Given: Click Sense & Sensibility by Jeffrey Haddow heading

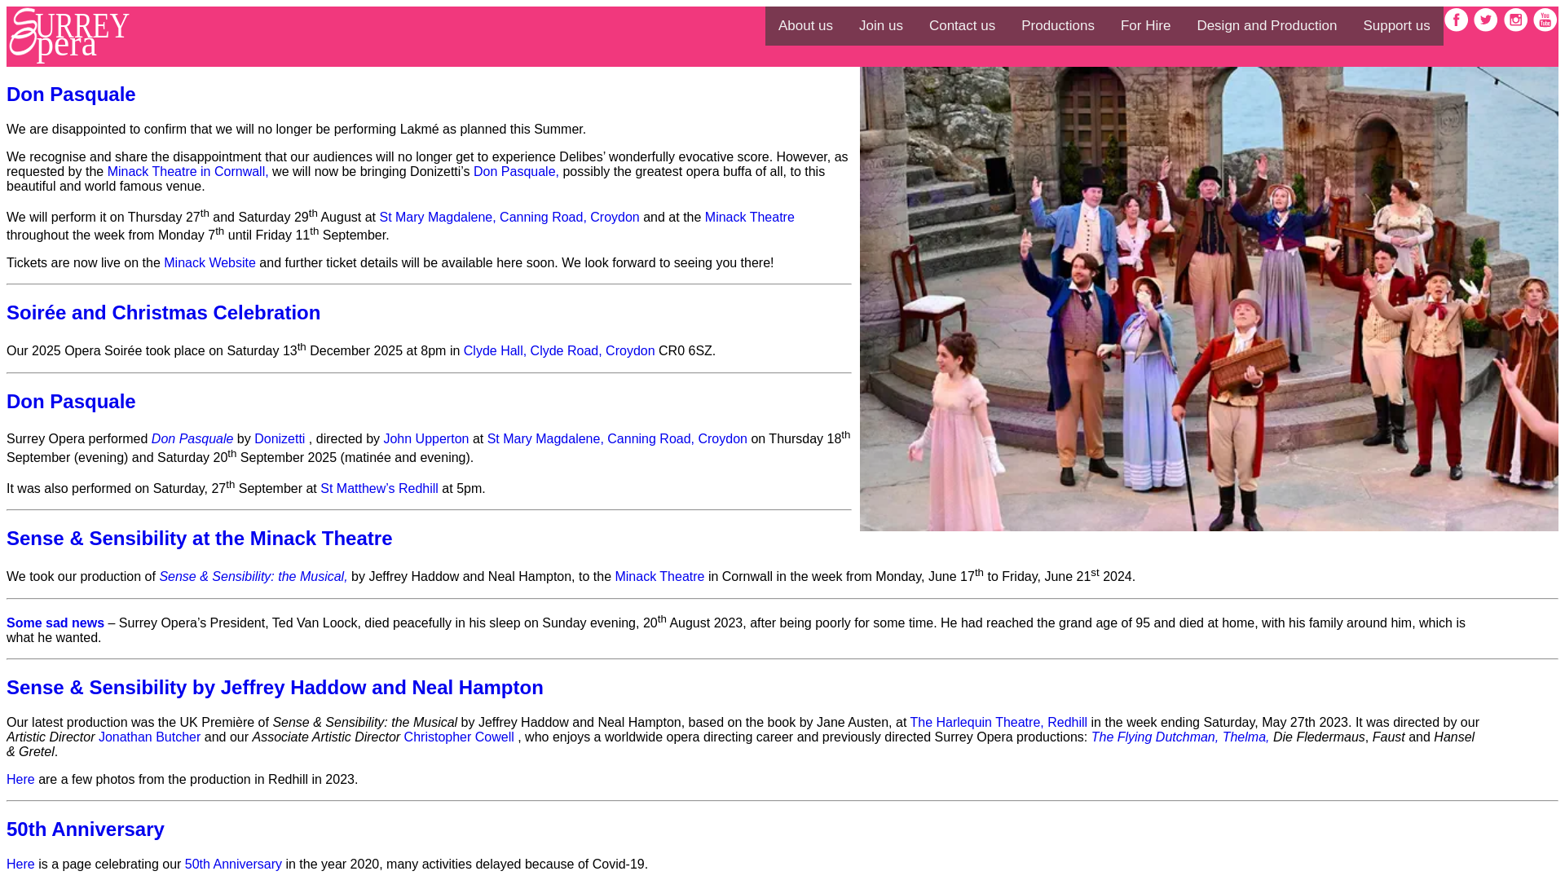Looking at the screenshot, I should pyautogui.click(x=275, y=688).
